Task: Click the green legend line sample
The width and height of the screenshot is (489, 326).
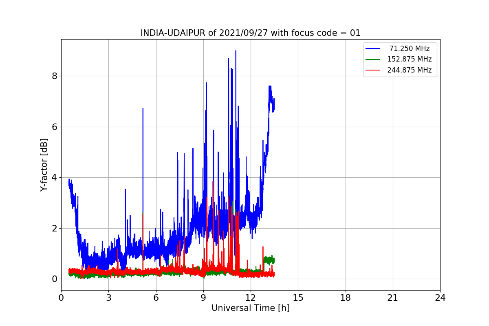Action: pyautogui.click(x=373, y=59)
